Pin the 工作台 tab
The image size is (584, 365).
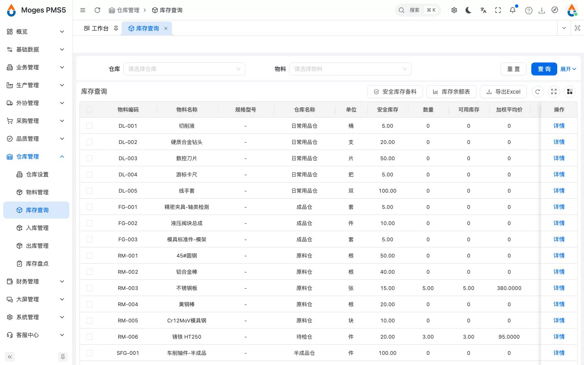pos(116,28)
